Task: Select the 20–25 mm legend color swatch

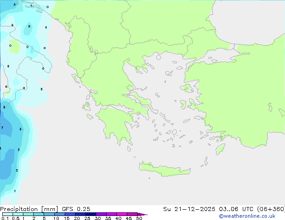Action: (80, 214)
